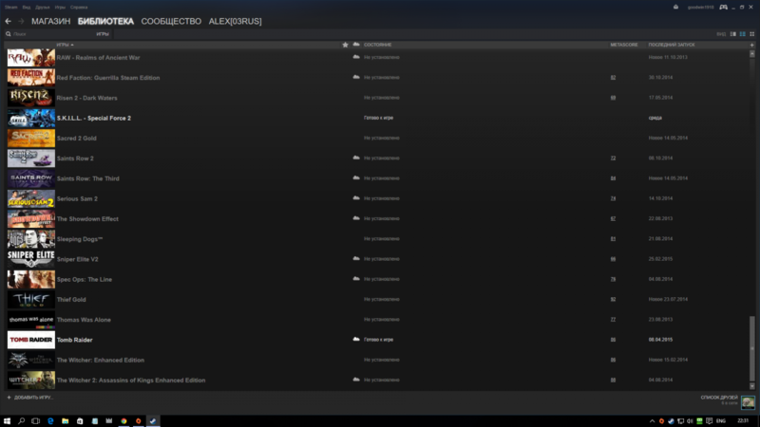
Task: Click the Tomb Raider cloud sync icon
Action: coord(356,340)
